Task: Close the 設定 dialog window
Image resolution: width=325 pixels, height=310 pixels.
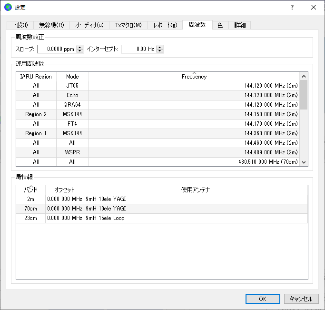Action: click(314, 8)
